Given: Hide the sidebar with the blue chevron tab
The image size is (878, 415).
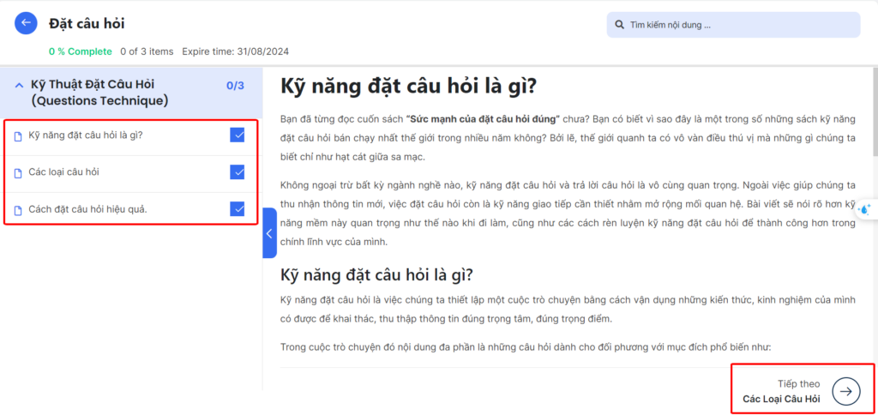Looking at the screenshot, I should coord(269,233).
